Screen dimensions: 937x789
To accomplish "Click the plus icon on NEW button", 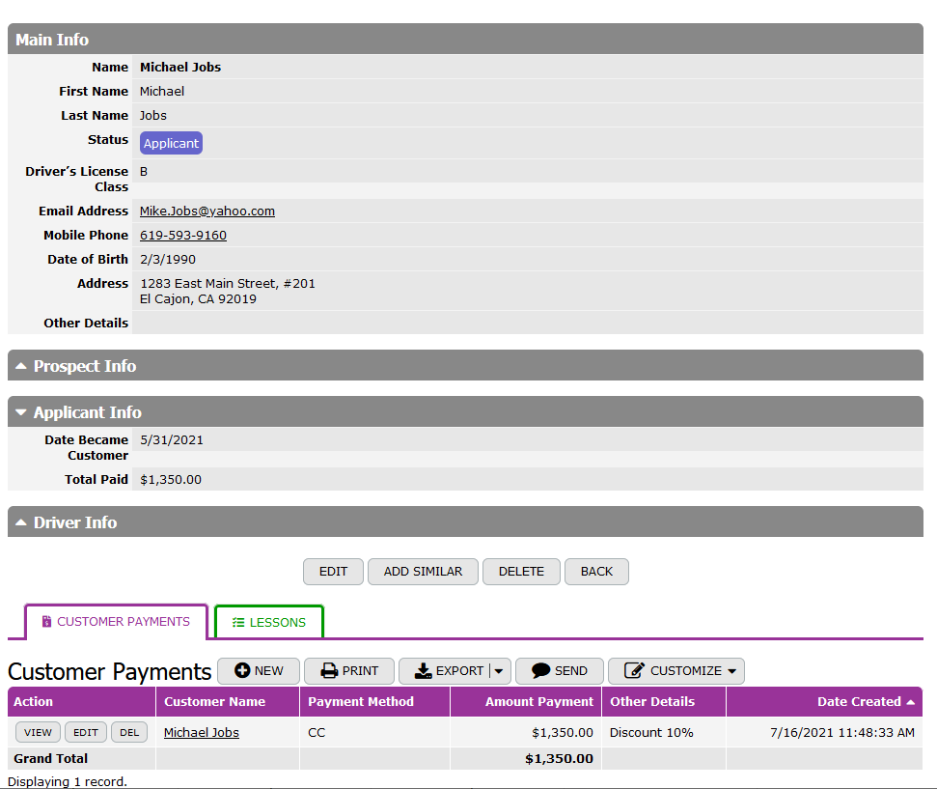I will click(x=242, y=671).
